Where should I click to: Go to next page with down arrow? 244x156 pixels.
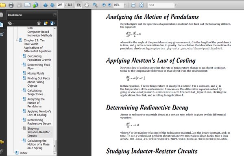tap(52, 5)
